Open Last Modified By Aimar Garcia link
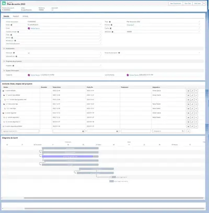The height and width of the screenshot is (213, 209). pos(134,75)
